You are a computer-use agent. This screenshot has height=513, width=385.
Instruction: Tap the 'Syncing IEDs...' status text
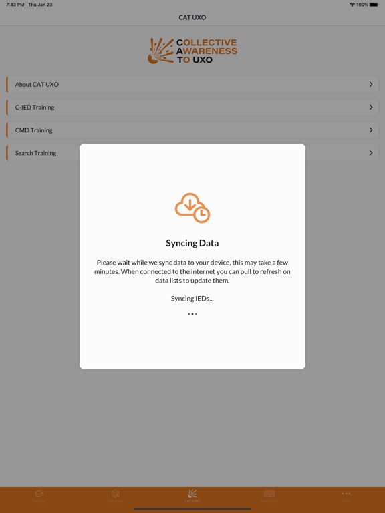click(192, 299)
